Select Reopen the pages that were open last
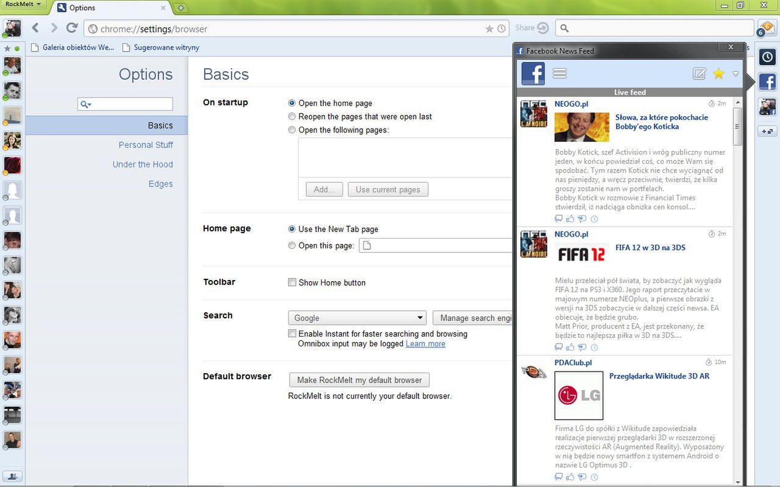This screenshot has width=780, height=487. pos(292,116)
